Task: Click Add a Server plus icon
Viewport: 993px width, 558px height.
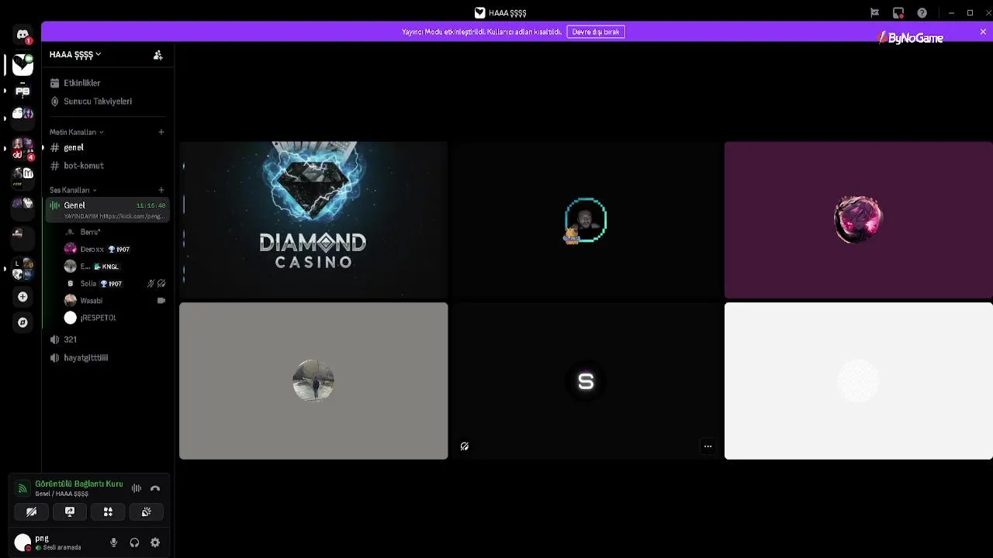Action: point(22,297)
